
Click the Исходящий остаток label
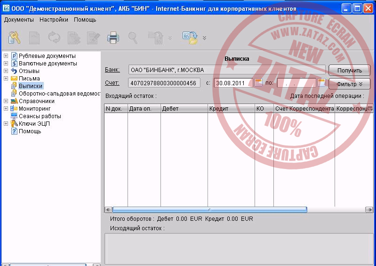[x=137, y=228]
